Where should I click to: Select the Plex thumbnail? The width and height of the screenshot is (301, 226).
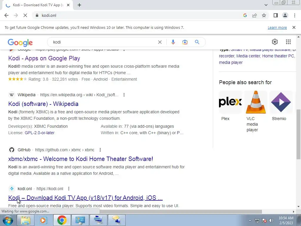[230, 102]
